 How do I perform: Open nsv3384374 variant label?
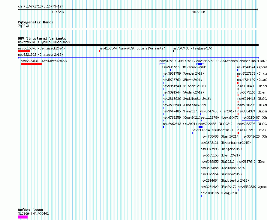252,111
